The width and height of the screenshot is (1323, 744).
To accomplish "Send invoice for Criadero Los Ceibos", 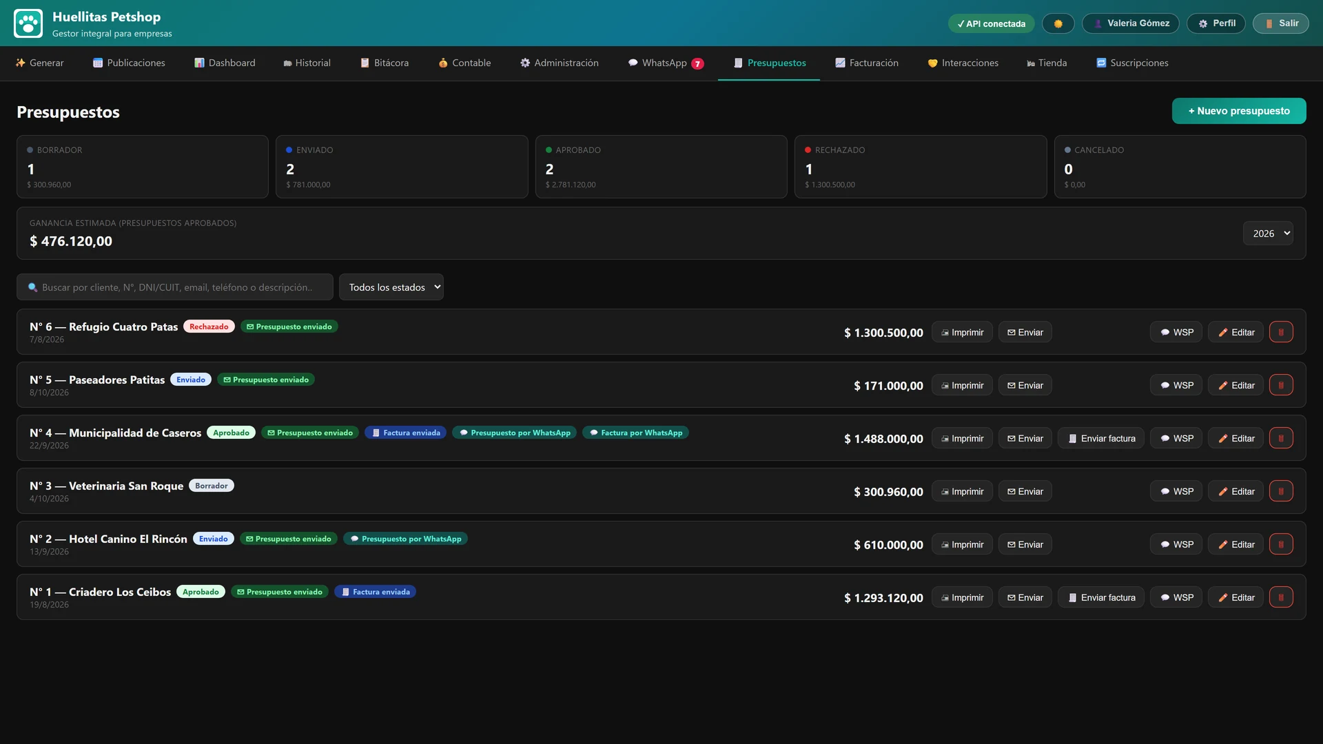I will [x=1100, y=597].
